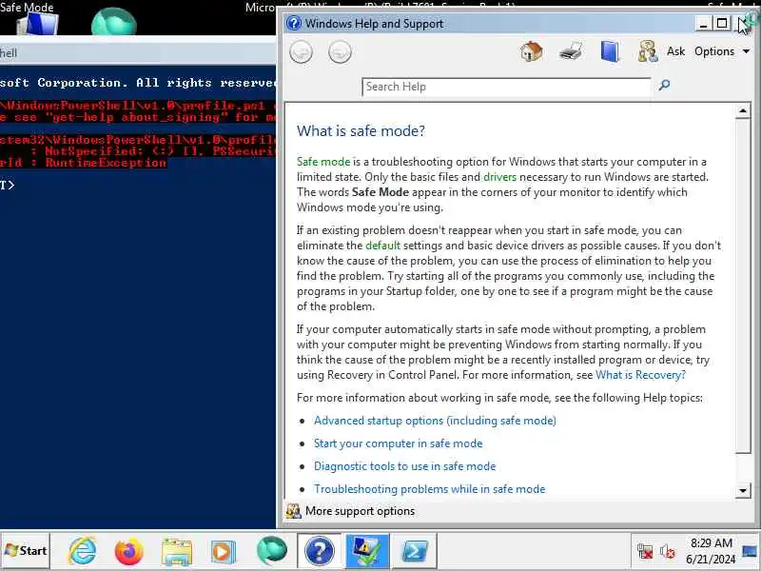Go forward in Help and Support

340,52
